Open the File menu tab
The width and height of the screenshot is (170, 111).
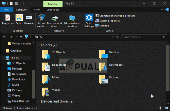7,10
